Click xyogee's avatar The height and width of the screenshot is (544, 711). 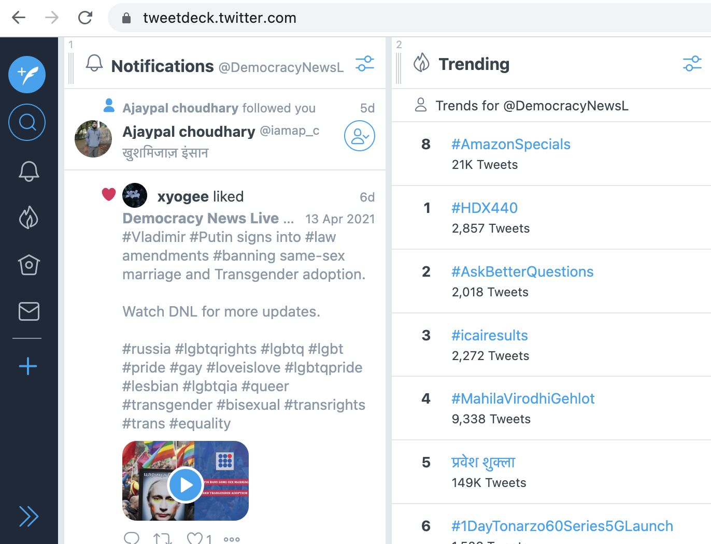[135, 195]
